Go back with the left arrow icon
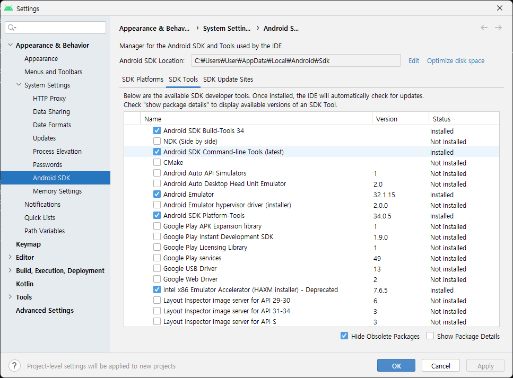 click(x=484, y=28)
